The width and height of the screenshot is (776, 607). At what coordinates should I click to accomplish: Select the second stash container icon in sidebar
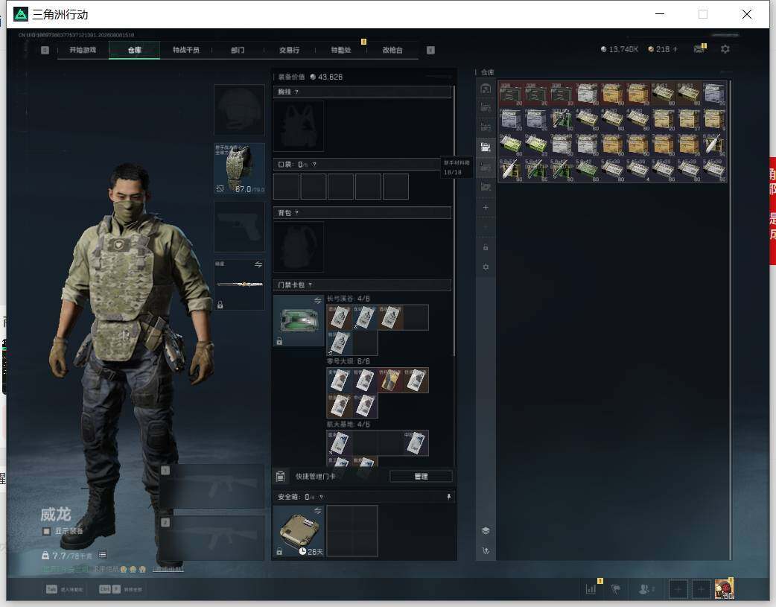tap(486, 108)
